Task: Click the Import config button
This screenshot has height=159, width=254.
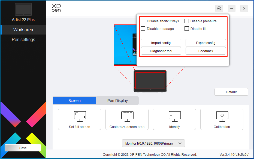Action: click(x=161, y=43)
